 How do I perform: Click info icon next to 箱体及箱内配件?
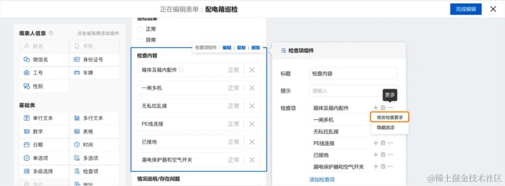click(x=181, y=70)
